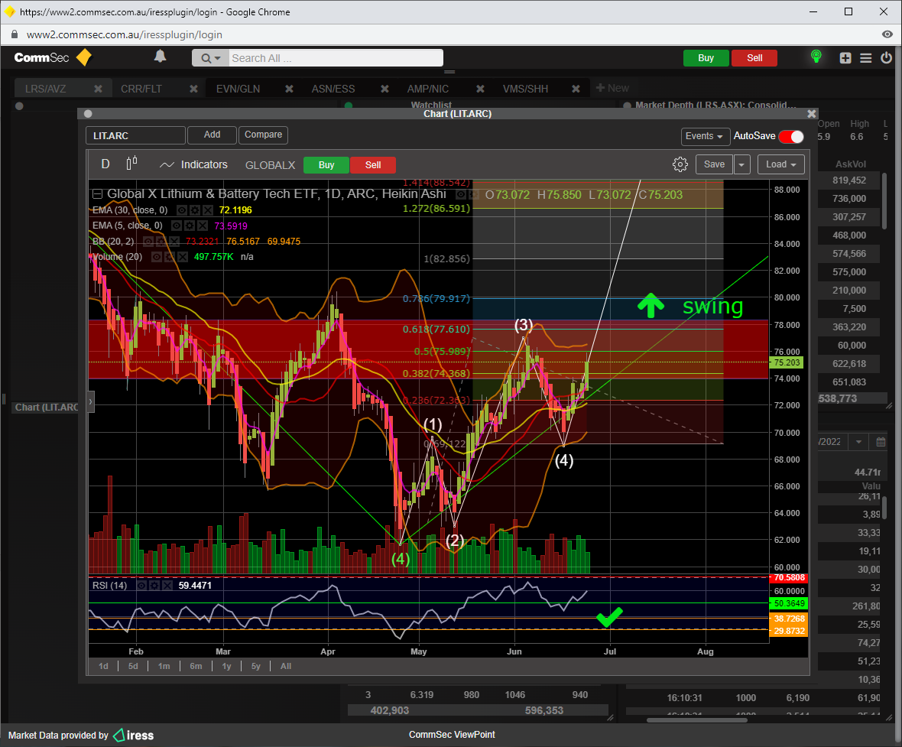902x747 pixels.
Task: Open the date dropdown arrow
Action: pos(858,441)
